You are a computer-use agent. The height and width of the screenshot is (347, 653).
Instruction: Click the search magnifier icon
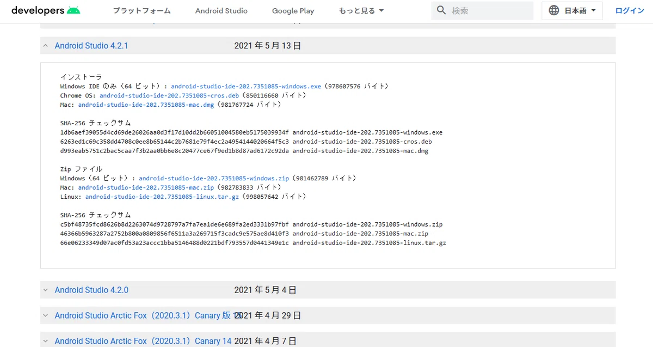pyautogui.click(x=442, y=10)
